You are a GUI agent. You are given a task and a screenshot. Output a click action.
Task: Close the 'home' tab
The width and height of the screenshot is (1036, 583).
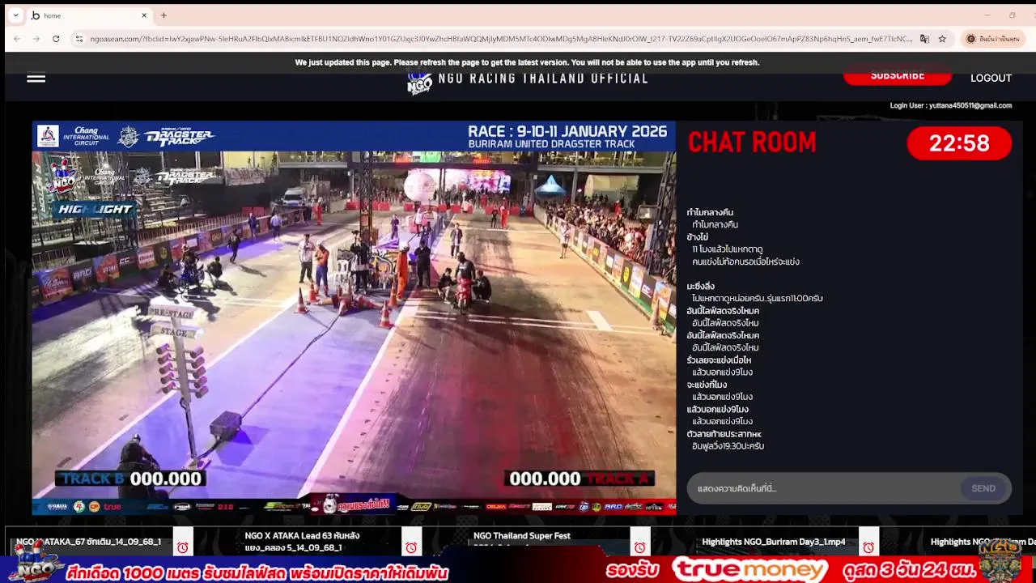pos(144,15)
